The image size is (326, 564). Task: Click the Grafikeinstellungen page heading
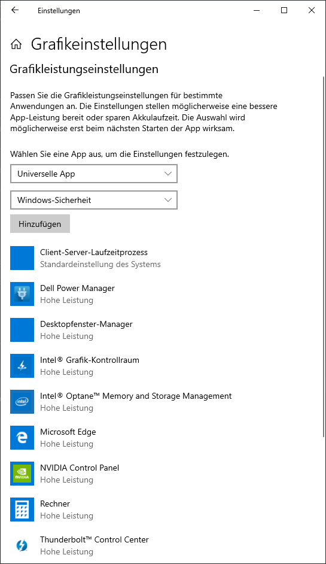(99, 44)
